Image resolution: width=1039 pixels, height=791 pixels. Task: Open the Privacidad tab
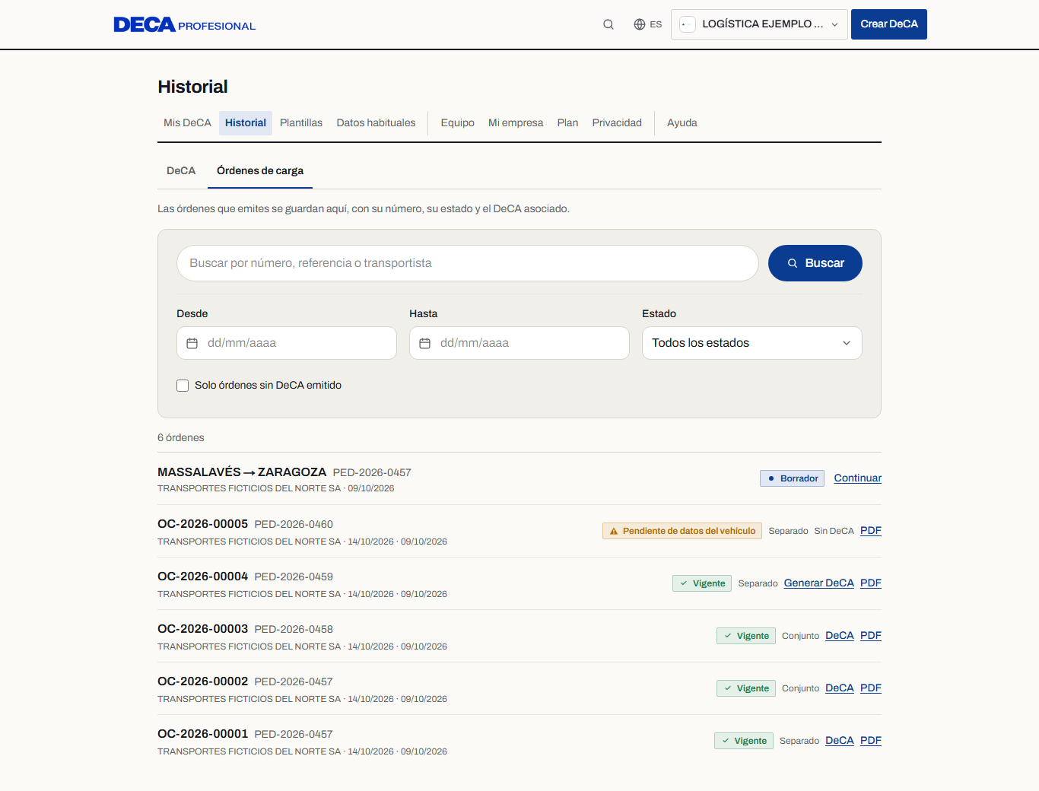617,123
